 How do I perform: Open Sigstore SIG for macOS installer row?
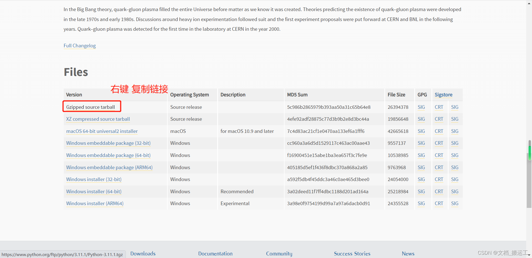tap(455, 131)
